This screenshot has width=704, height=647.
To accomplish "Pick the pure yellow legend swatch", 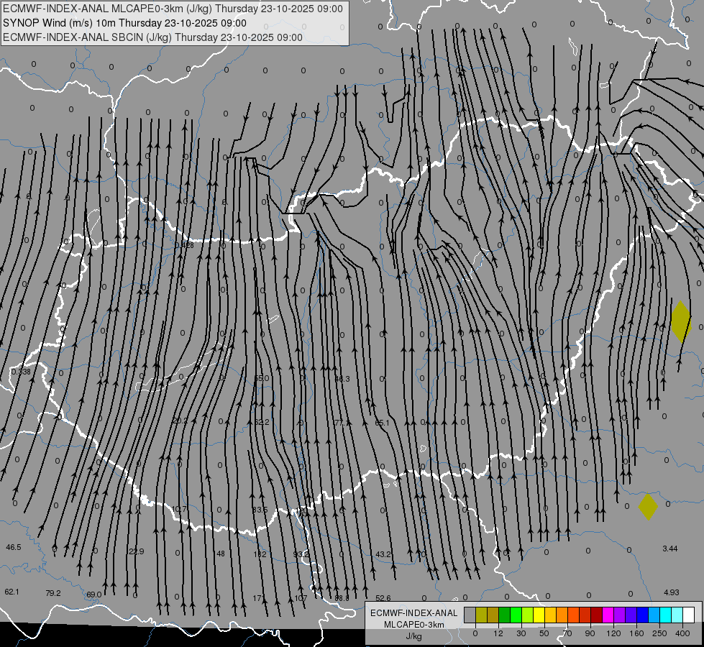I will click(x=539, y=615).
